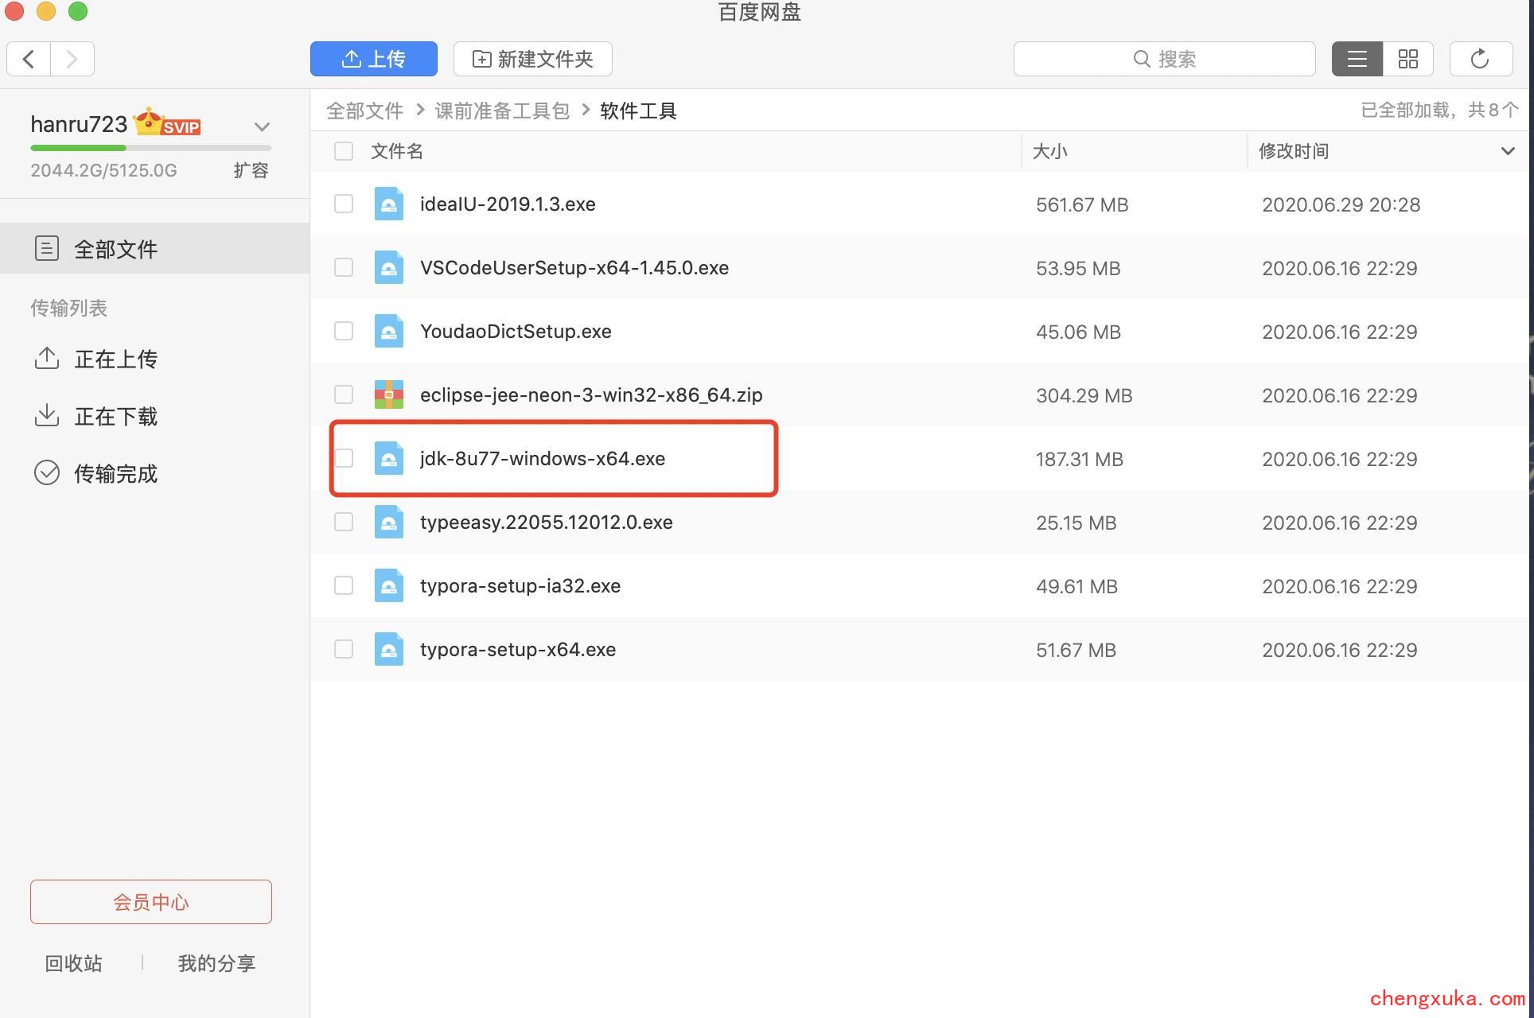Click the storage usage progress bar

click(151, 148)
